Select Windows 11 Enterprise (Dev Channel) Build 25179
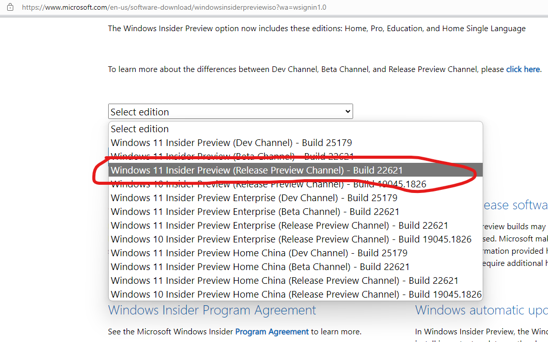 (x=295, y=198)
